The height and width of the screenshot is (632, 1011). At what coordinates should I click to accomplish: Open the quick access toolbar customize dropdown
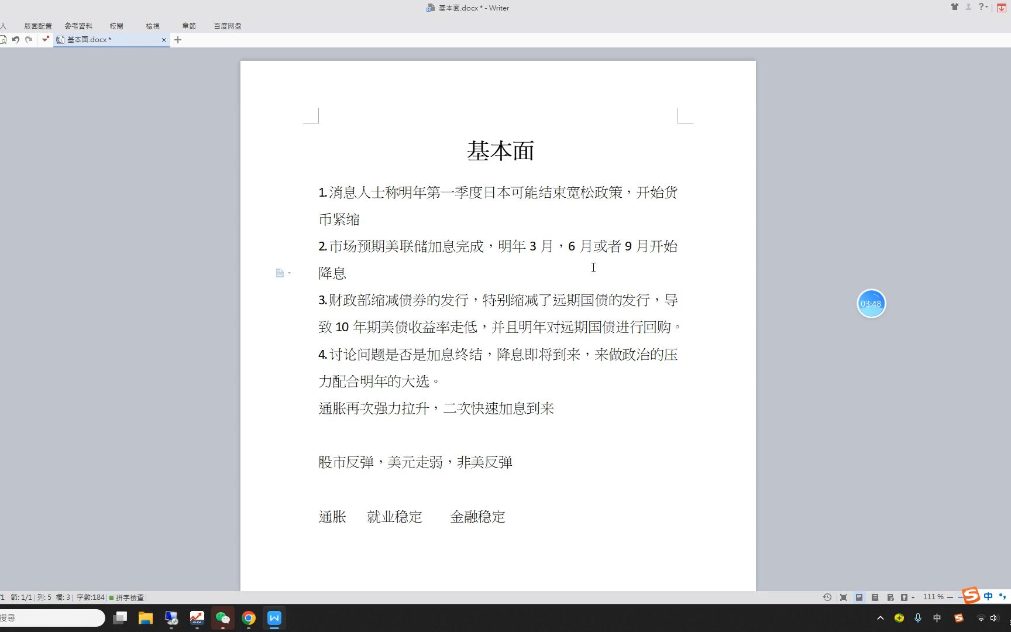[45, 40]
